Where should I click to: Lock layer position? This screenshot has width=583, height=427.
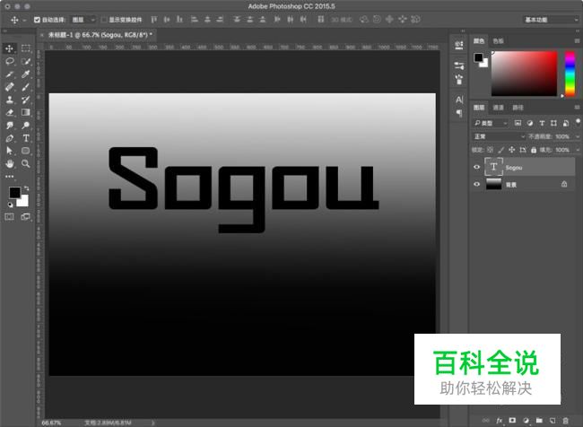click(511, 150)
